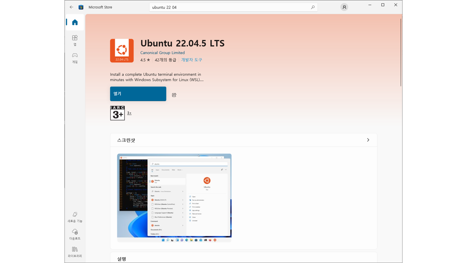View the 42개의 등급 ratings count
The width and height of the screenshot is (467, 263).
165,60
